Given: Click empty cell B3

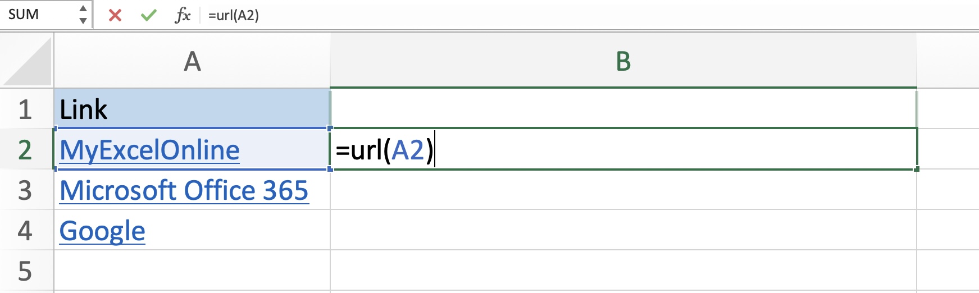Looking at the screenshot, I should point(623,190).
